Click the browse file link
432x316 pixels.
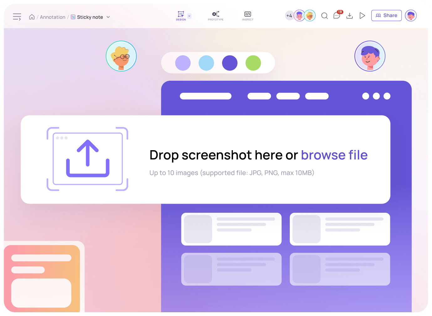pyautogui.click(x=334, y=155)
